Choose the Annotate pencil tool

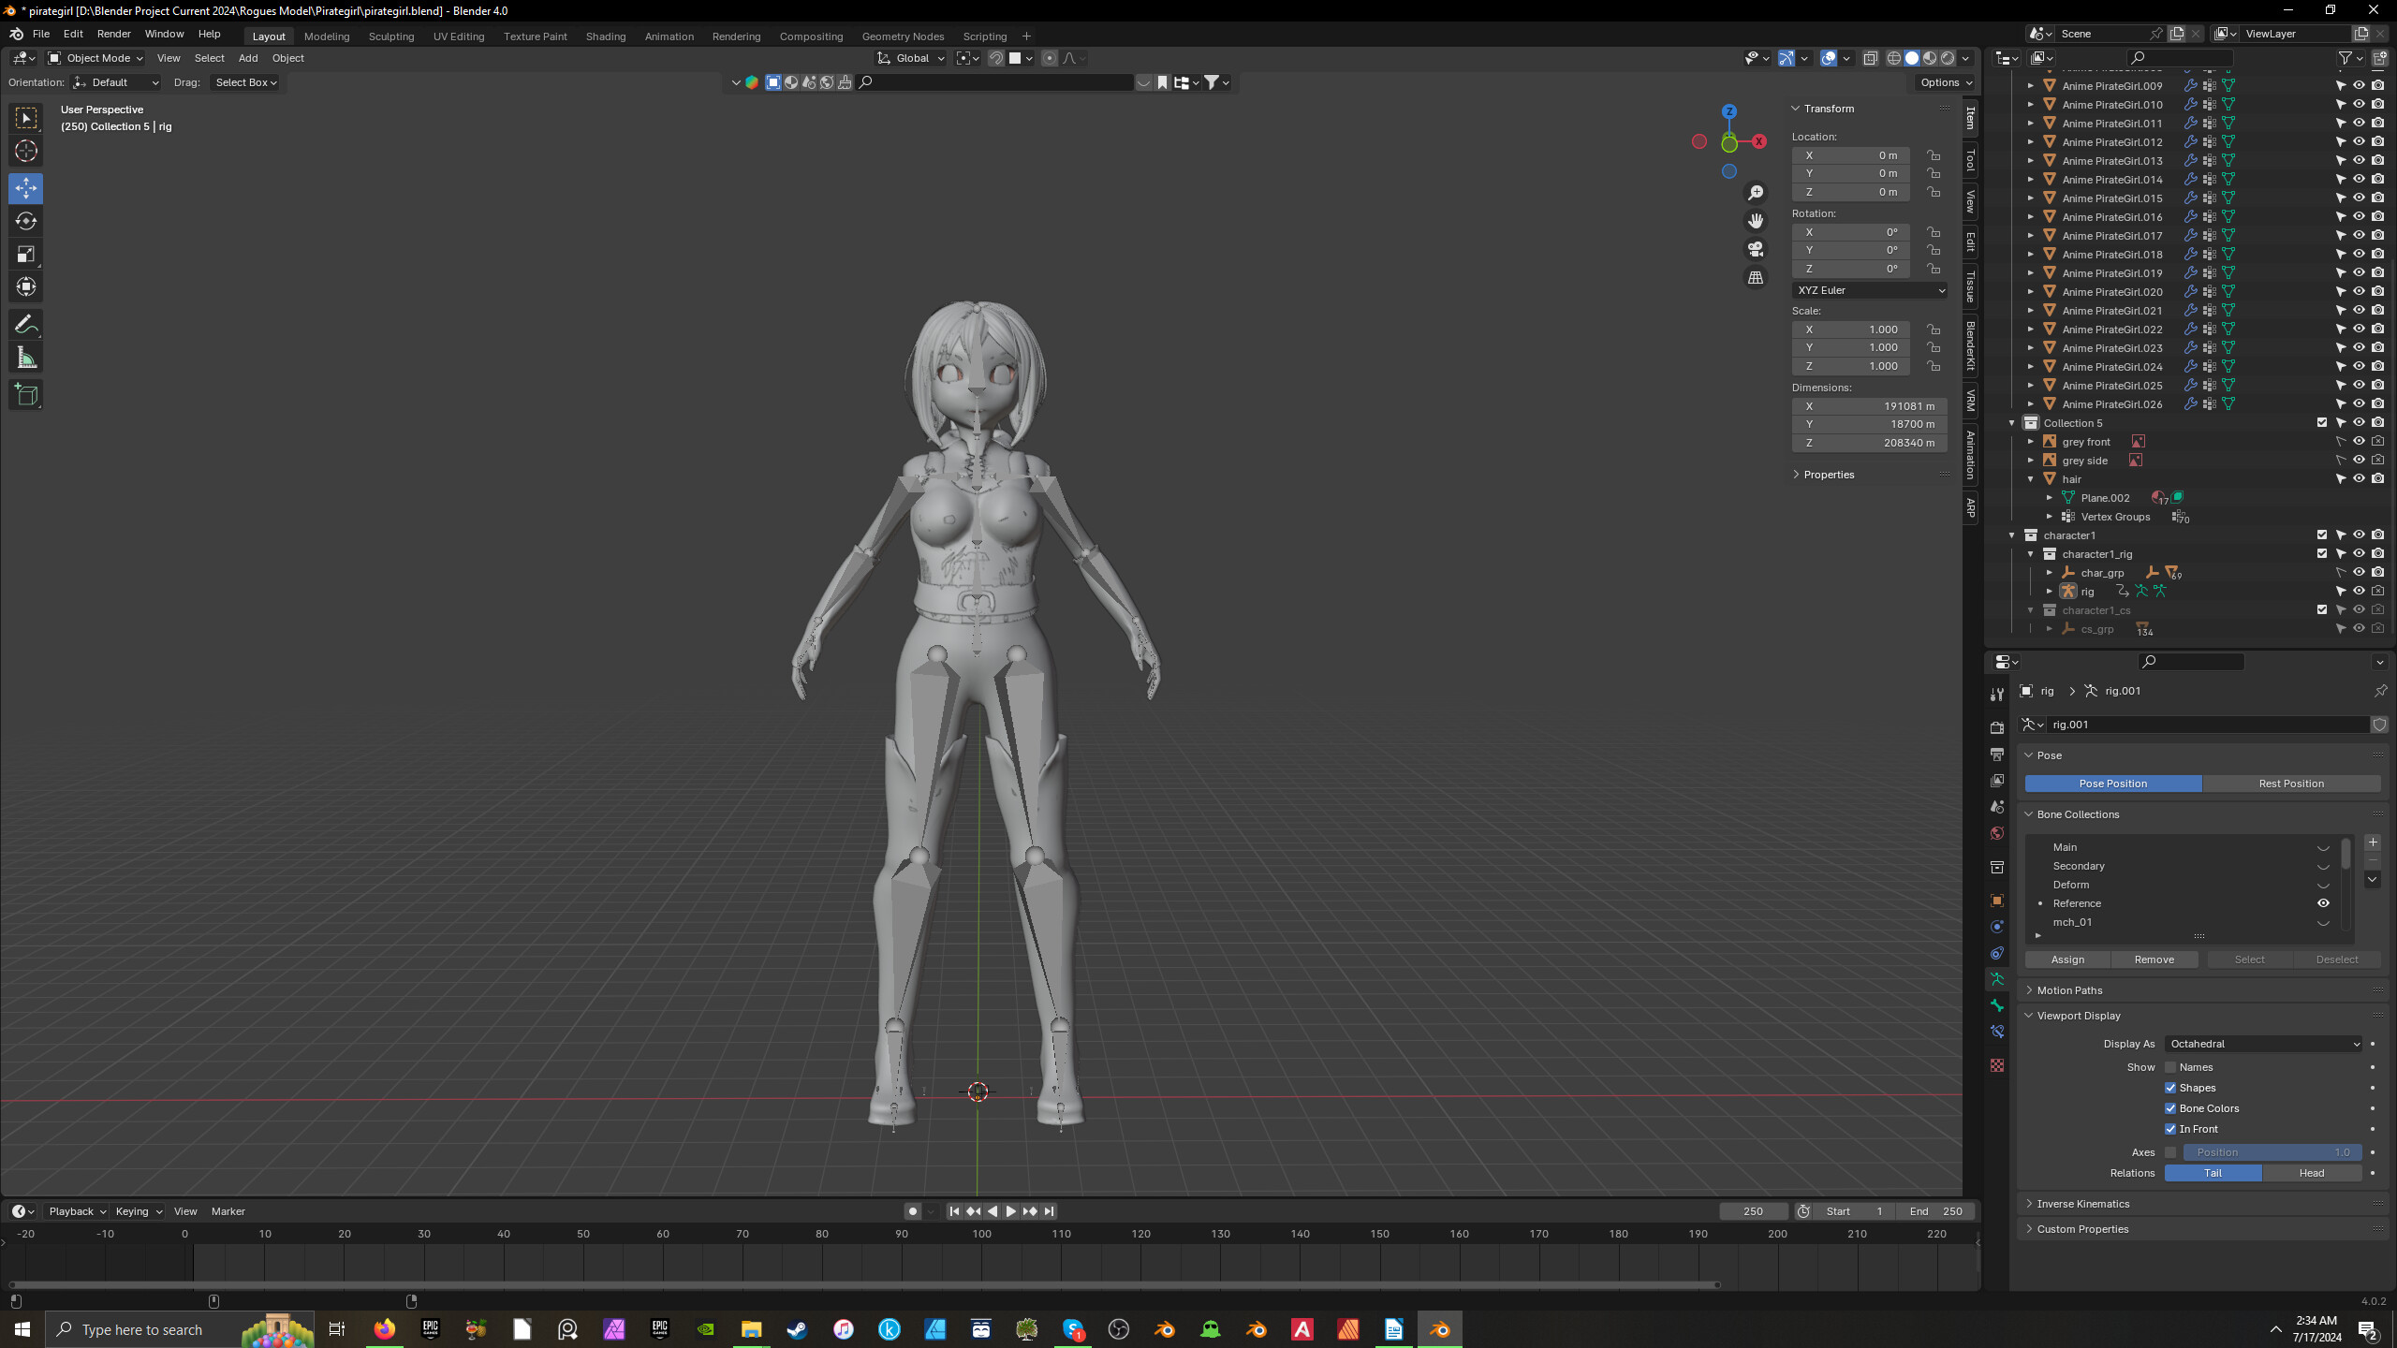point(26,325)
